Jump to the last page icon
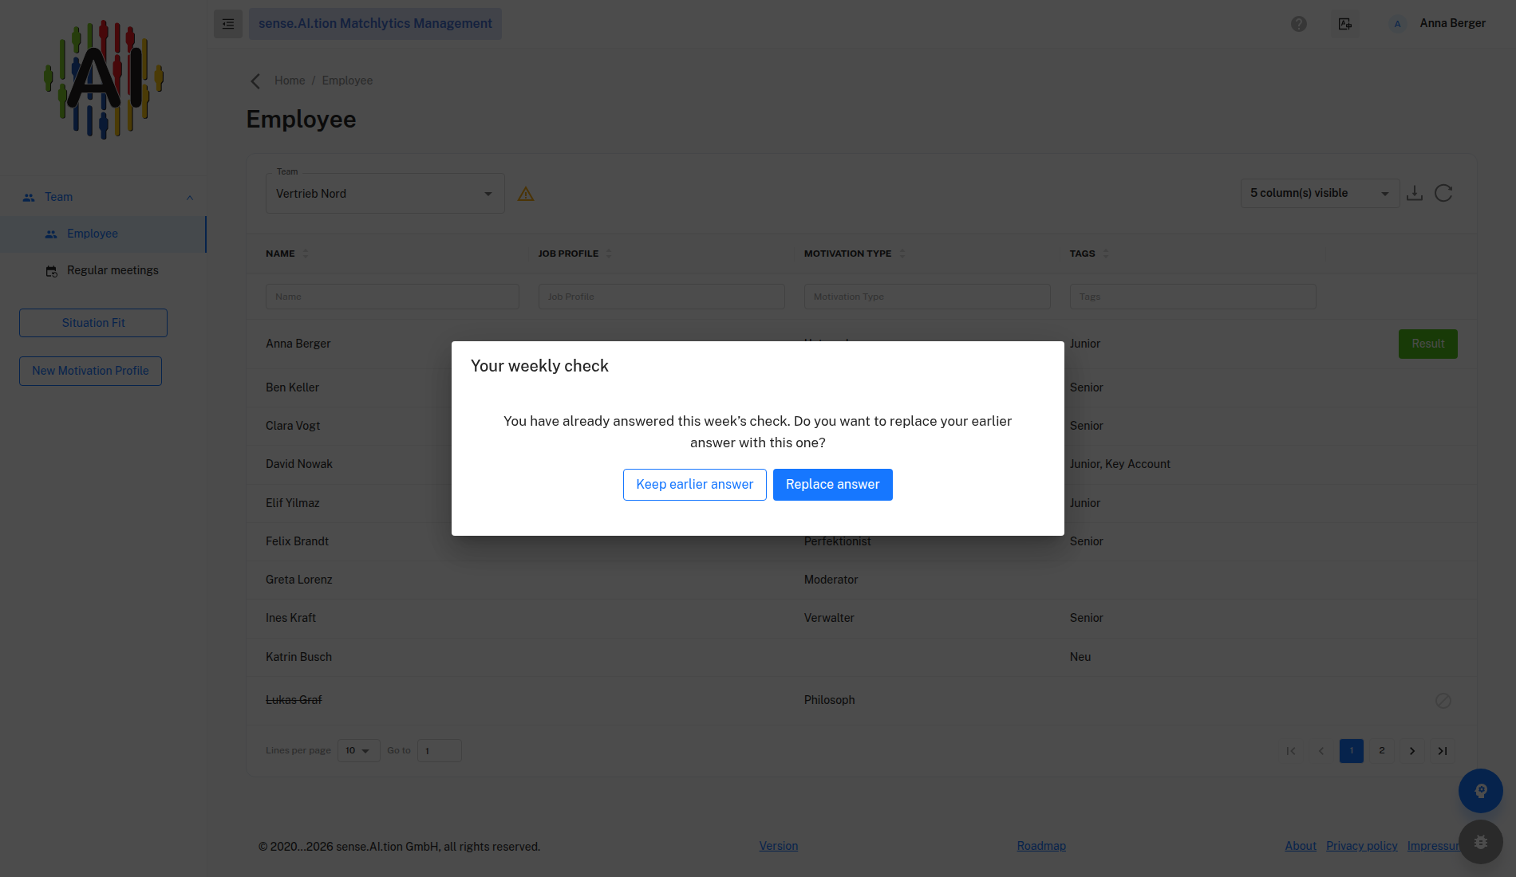Viewport: 1516px width, 877px height. (x=1443, y=751)
